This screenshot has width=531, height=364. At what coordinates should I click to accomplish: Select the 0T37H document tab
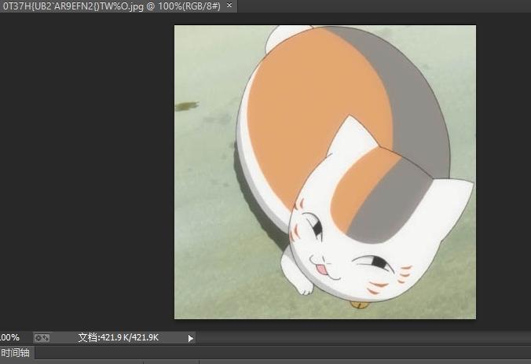(118, 6)
